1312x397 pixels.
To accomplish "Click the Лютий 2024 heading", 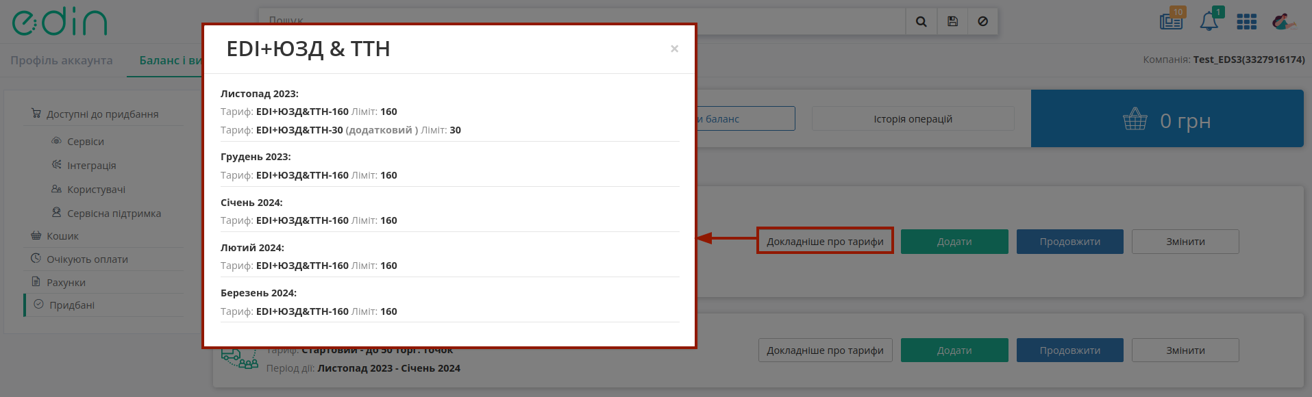I will coord(252,248).
